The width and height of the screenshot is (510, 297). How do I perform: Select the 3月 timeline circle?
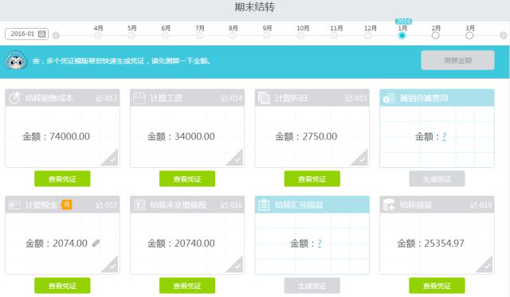pyautogui.click(x=469, y=35)
